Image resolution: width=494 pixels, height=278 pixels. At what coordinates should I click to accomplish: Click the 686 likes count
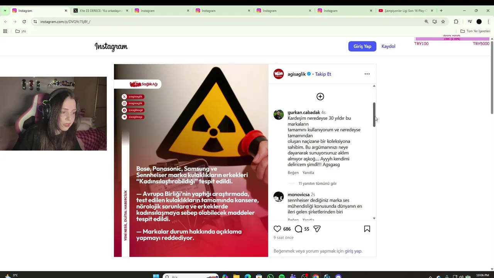(x=287, y=229)
